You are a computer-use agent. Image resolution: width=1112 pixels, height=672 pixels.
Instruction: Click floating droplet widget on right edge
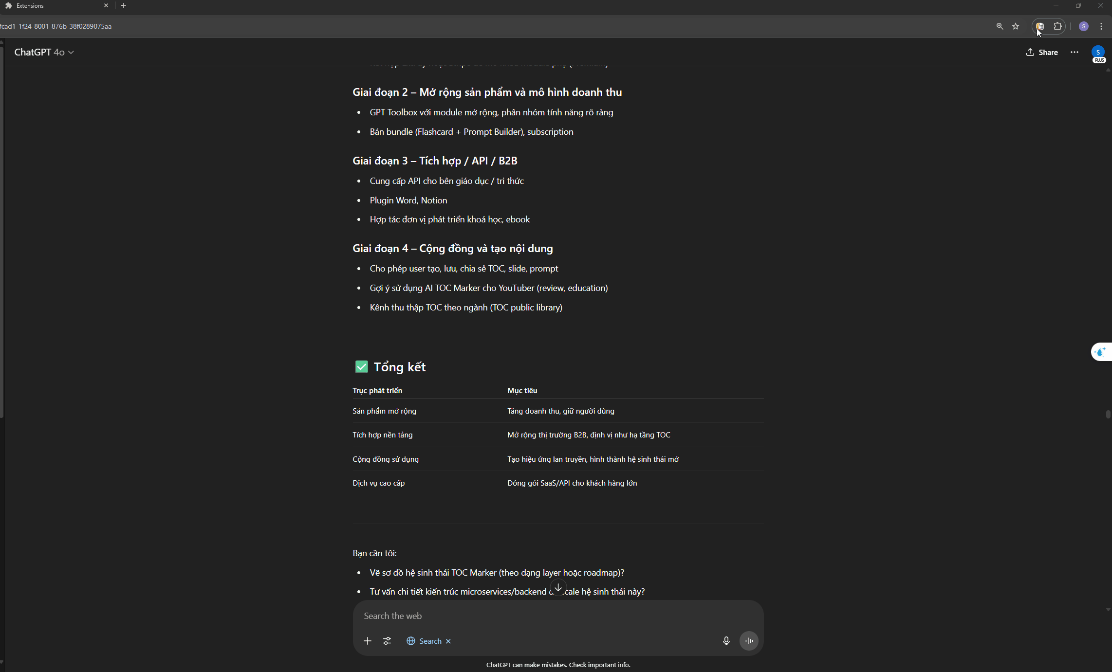[1100, 351]
